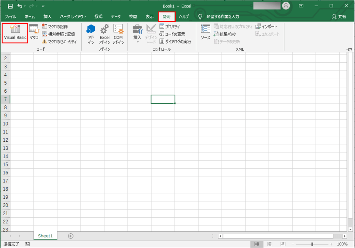The image size is (355, 248).
Task: Click the save icon in title bar
Action: pos(10,6)
